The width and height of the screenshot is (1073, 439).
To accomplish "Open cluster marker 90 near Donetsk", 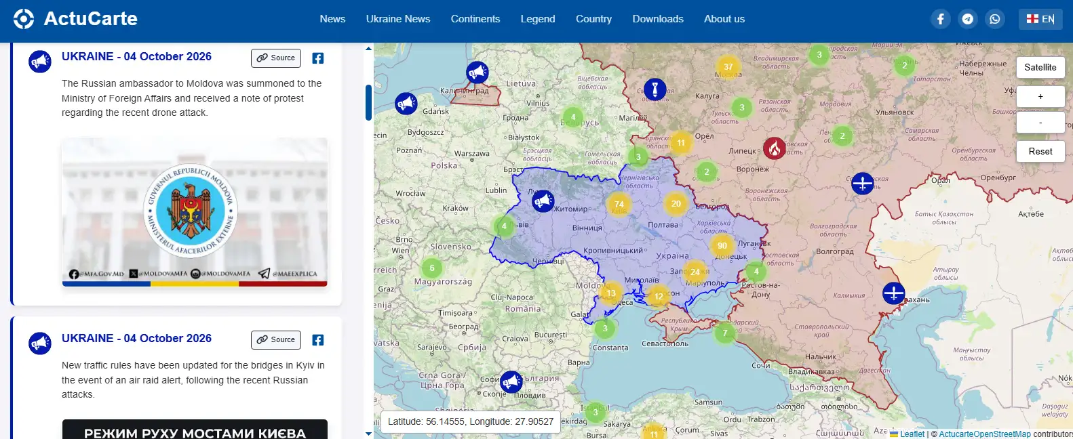I will pos(722,246).
